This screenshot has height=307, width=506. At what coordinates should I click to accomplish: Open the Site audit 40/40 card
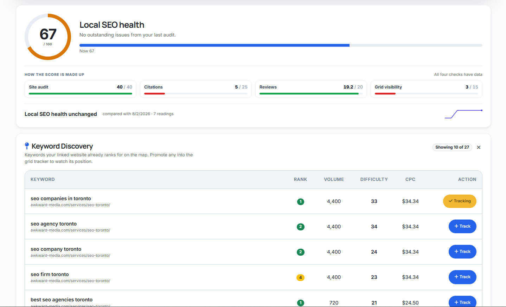[x=81, y=89]
